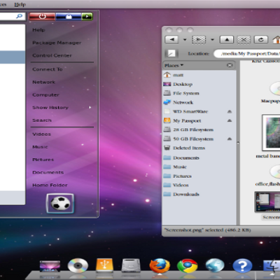280x280 pixels.
Task: Click the blue lock screen button
Action: (x=69, y=16)
